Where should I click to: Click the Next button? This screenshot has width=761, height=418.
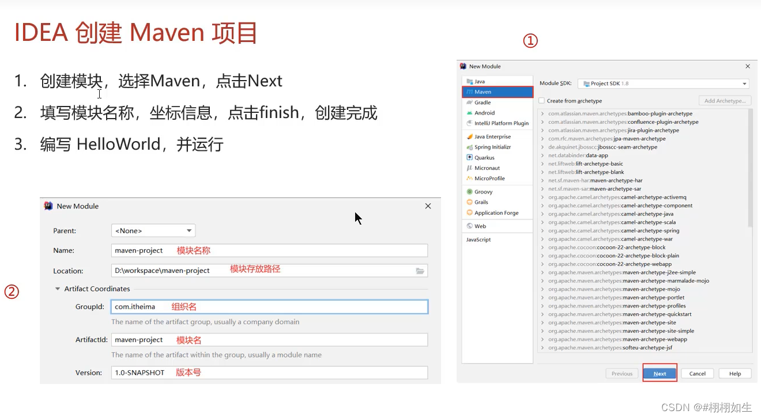tap(660, 374)
